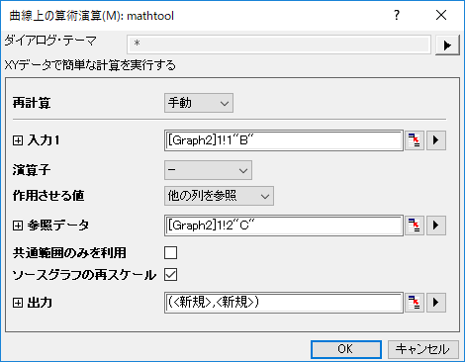Viewport: 465px width, 362px height.
Task: Click the OK button
Action: coord(346,349)
